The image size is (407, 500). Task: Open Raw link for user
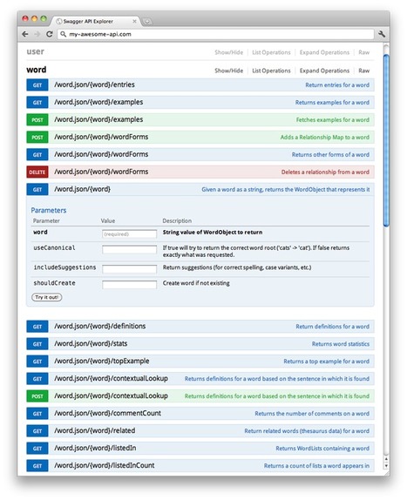363,52
